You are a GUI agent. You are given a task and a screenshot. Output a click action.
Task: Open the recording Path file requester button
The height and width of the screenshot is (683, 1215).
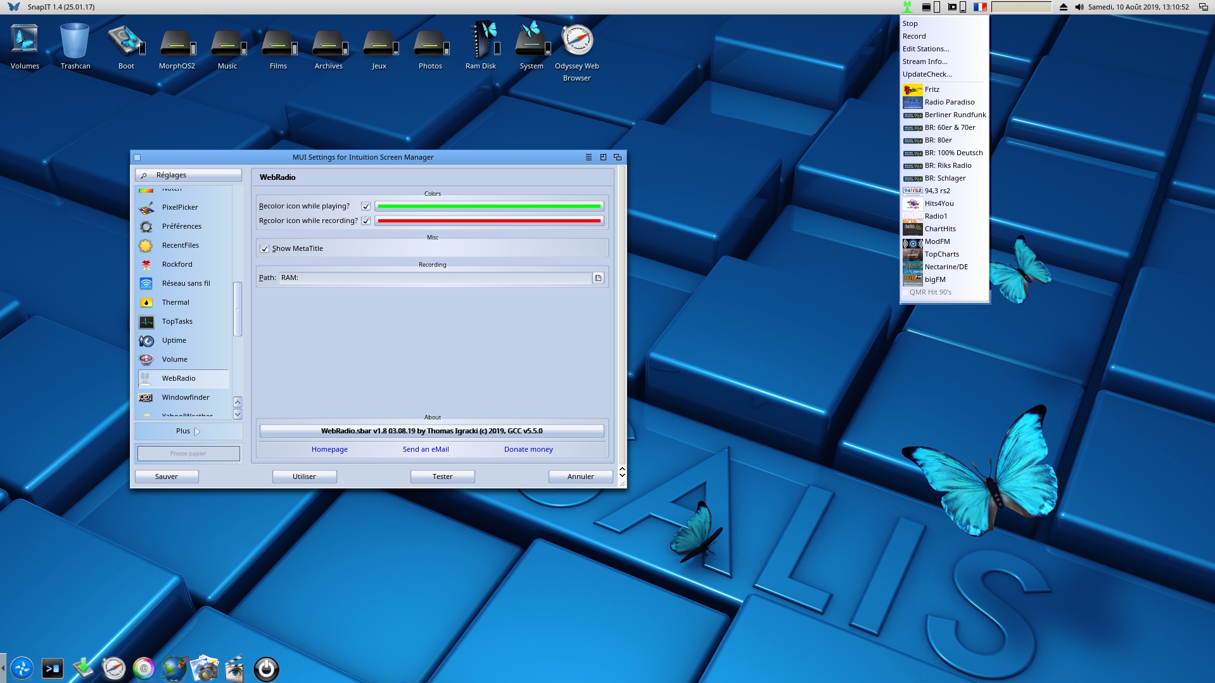(598, 278)
